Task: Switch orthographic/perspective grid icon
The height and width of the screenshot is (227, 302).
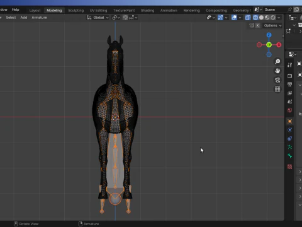Action: coord(277,90)
